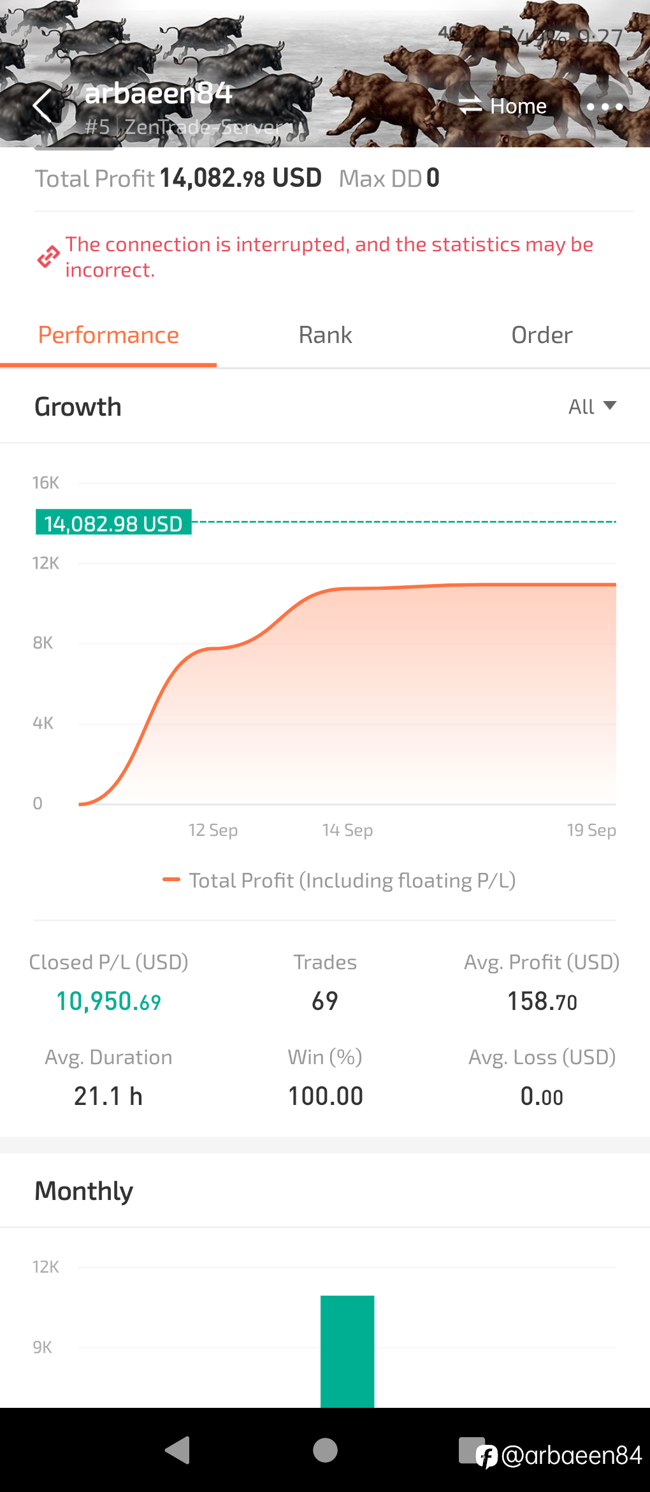Select the Performance tab
Image resolution: width=650 pixels, height=1492 pixels.
(x=108, y=335)
